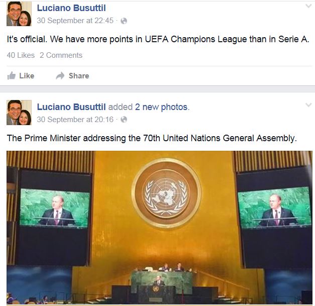The image size is (315, 306).
Task: Click the UN emblem in the photo
Action: pyautogui.click(x=166, y=193)
